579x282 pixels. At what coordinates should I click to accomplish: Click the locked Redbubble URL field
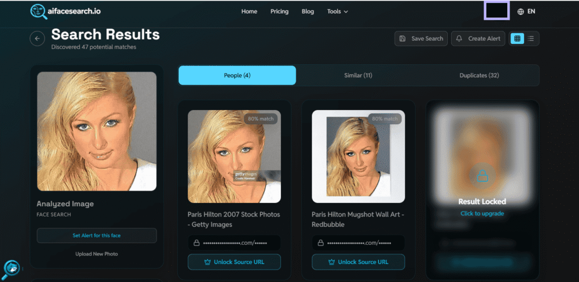[358, 243]
